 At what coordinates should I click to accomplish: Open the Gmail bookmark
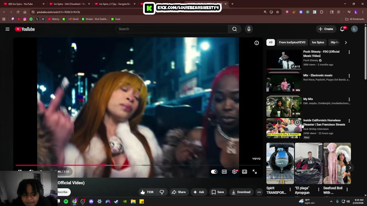click(x=73, y=19)
